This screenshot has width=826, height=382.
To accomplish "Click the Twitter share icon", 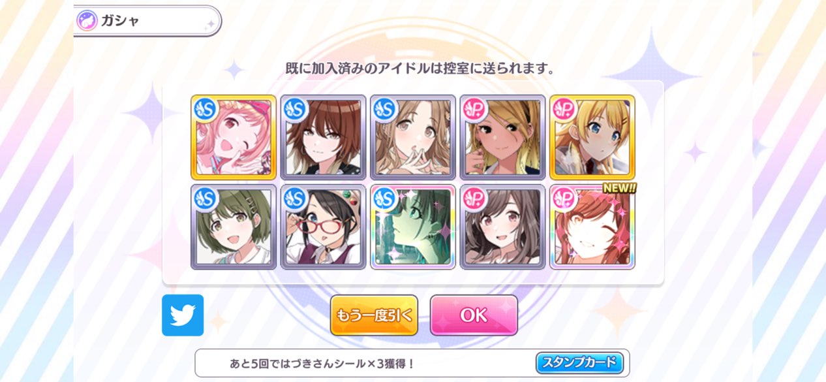I will (183, 315).
